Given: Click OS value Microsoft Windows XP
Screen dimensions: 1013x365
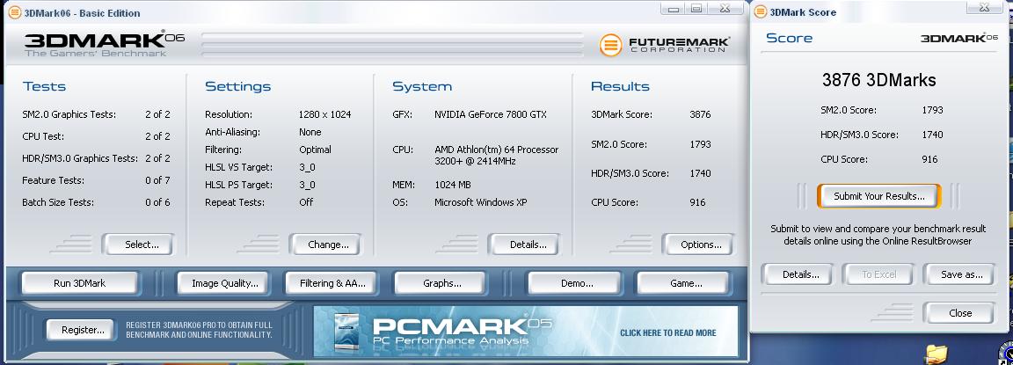Looking at the screenshot, I should tap(481, 202).
